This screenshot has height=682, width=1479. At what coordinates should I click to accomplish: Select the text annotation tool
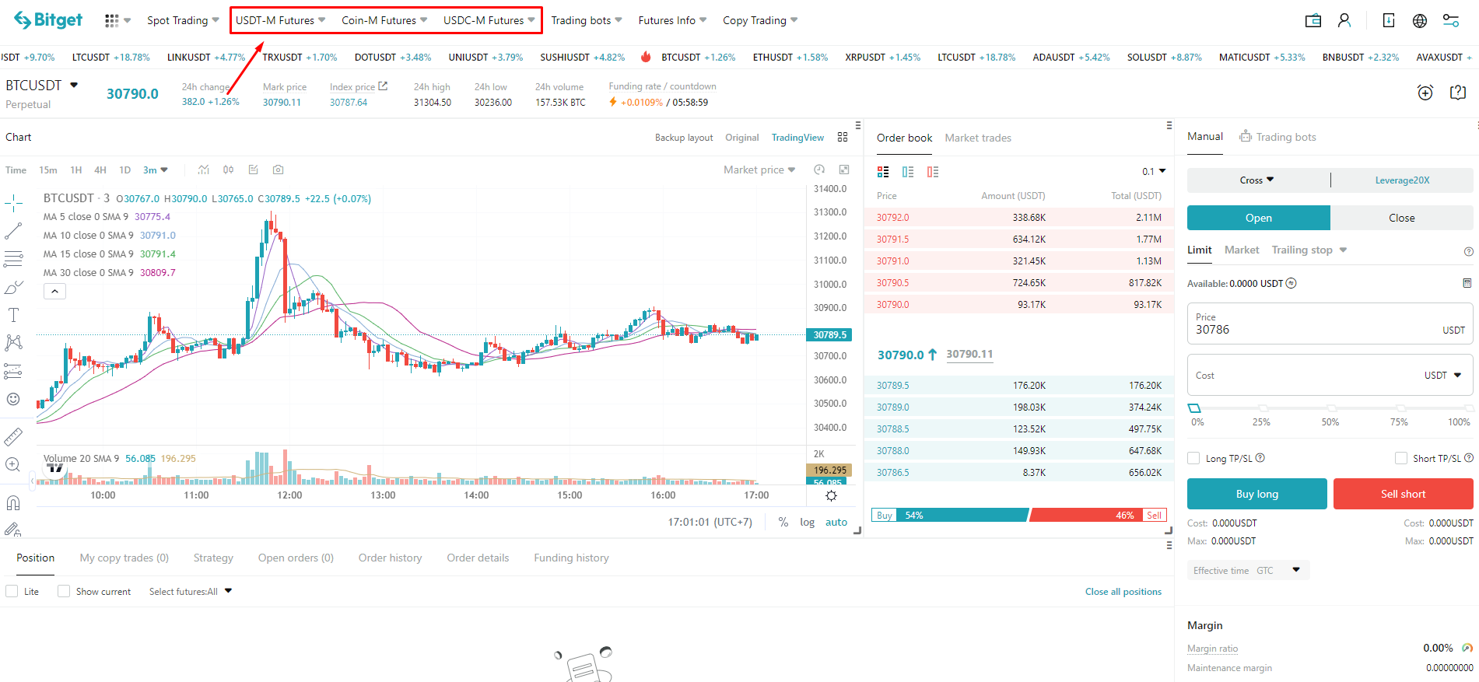[13, 315]
